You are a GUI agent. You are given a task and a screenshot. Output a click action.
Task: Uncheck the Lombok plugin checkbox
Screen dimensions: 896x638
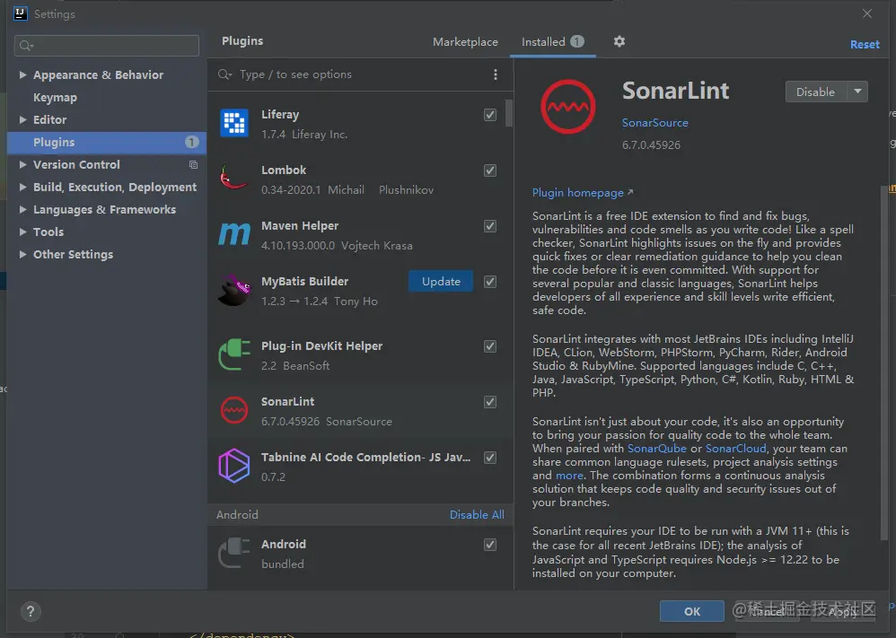pyautogui.click(x=490, y=170)
